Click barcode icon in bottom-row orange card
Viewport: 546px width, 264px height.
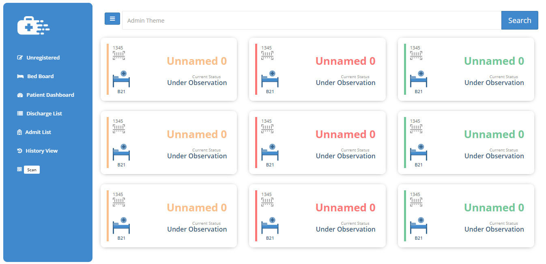(x=119, y=202)
